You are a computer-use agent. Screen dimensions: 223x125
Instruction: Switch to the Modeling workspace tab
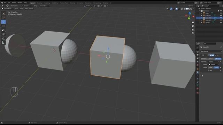click(x=39, y=3)
